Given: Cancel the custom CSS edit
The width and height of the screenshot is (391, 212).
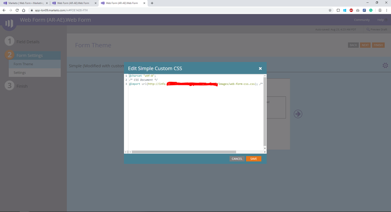Looking at the screenshot, I should pos(237,159).
